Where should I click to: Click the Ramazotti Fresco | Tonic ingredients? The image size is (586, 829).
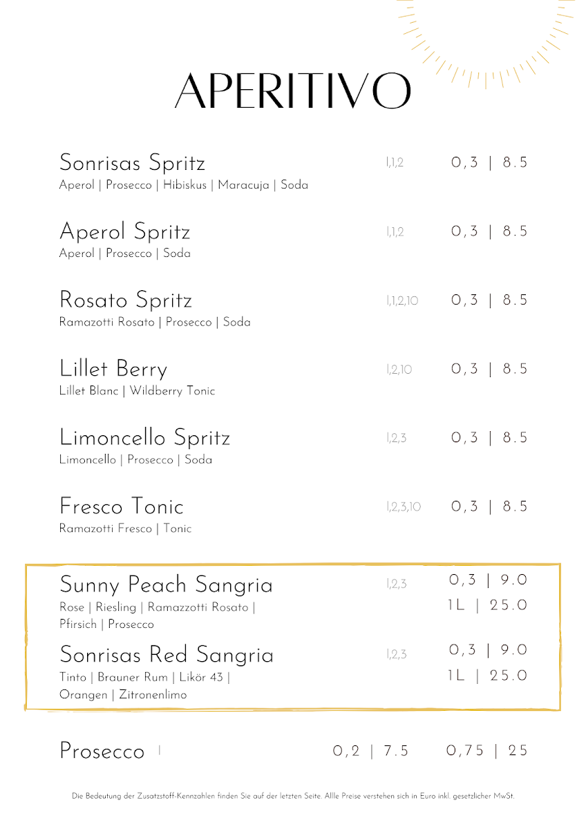pos(126,529)
